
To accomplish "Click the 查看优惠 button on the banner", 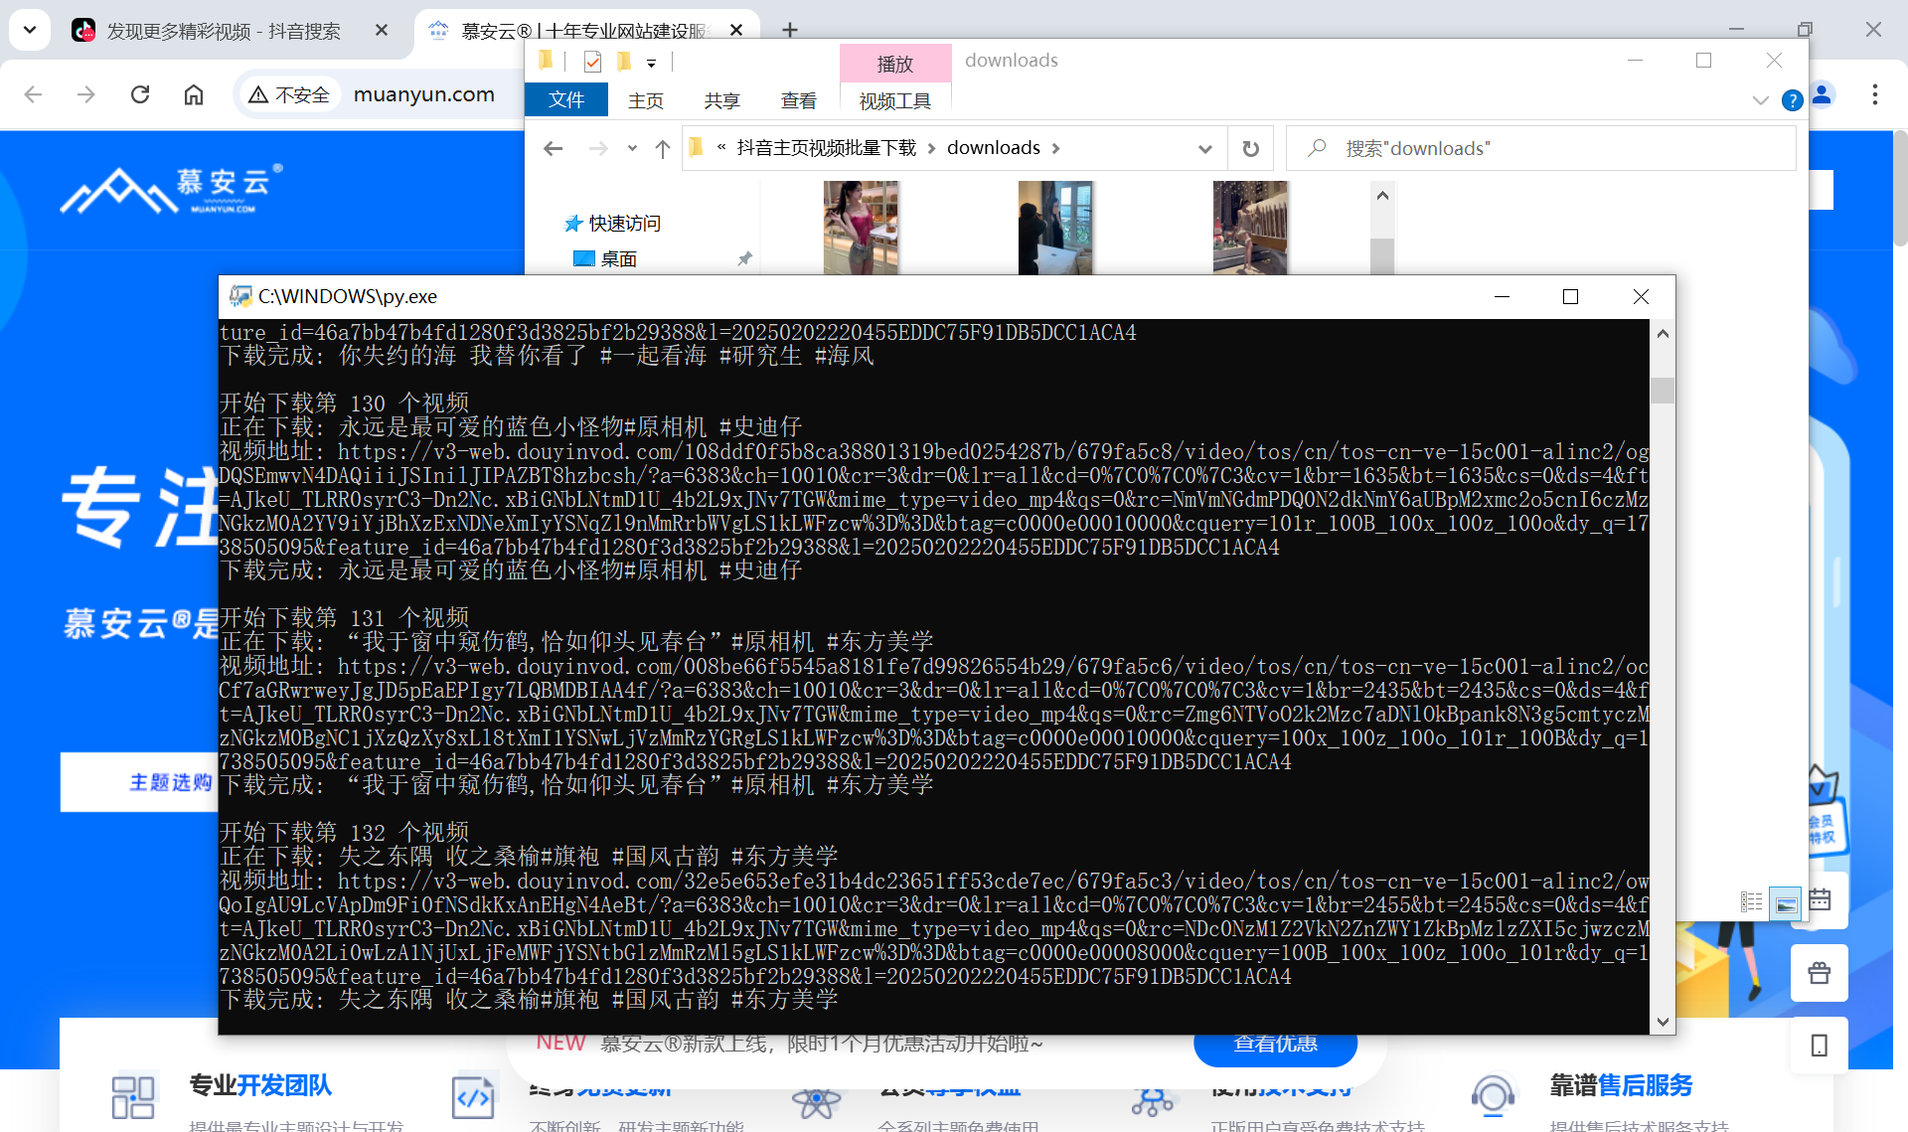I will (x=1275, y=1046).
